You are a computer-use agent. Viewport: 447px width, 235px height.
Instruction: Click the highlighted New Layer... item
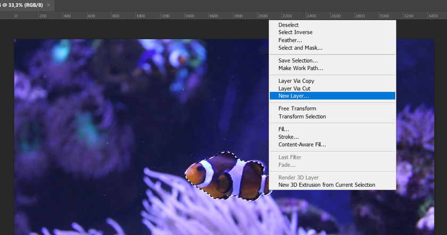click(x=333, y=96)
